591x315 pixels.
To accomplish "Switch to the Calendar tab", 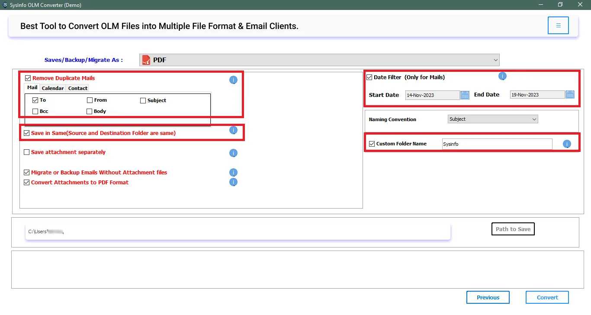I will point(53,88).
